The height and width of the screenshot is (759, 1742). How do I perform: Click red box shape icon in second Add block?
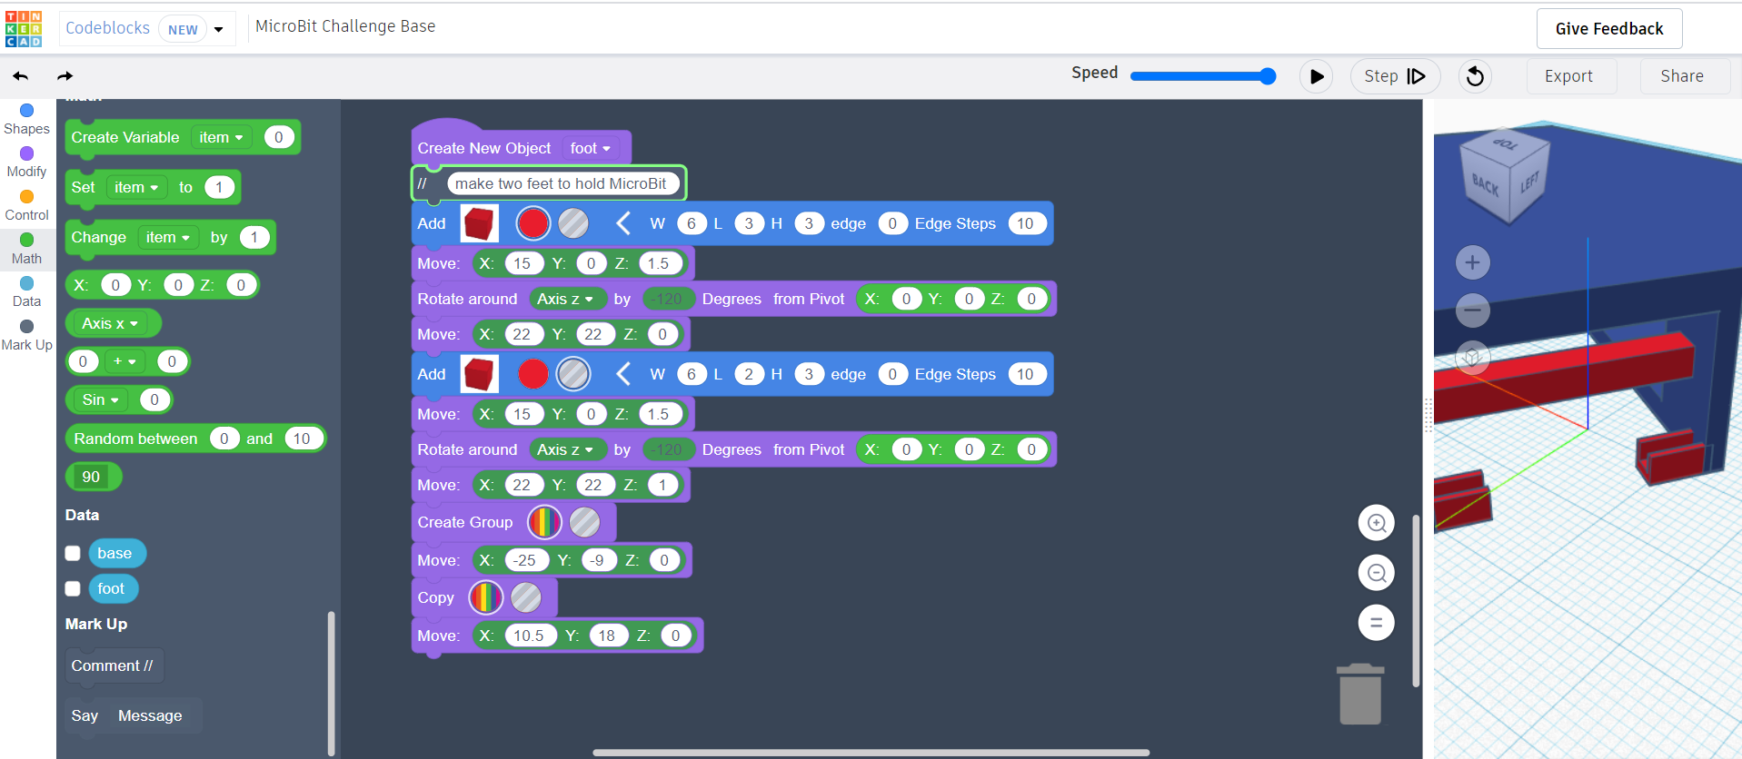point(479,374)
